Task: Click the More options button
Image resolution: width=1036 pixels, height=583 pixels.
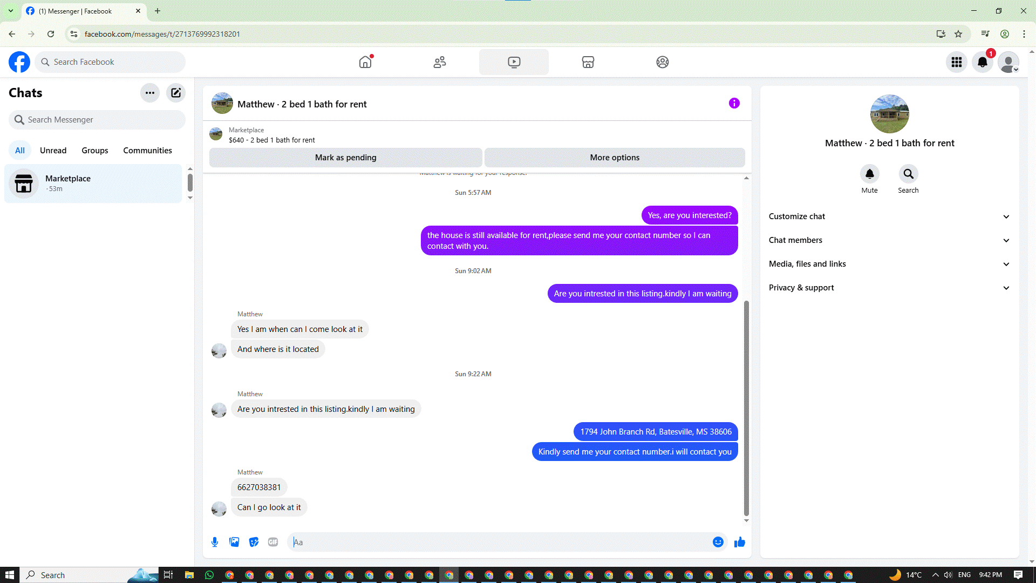Action: (615, 158)
